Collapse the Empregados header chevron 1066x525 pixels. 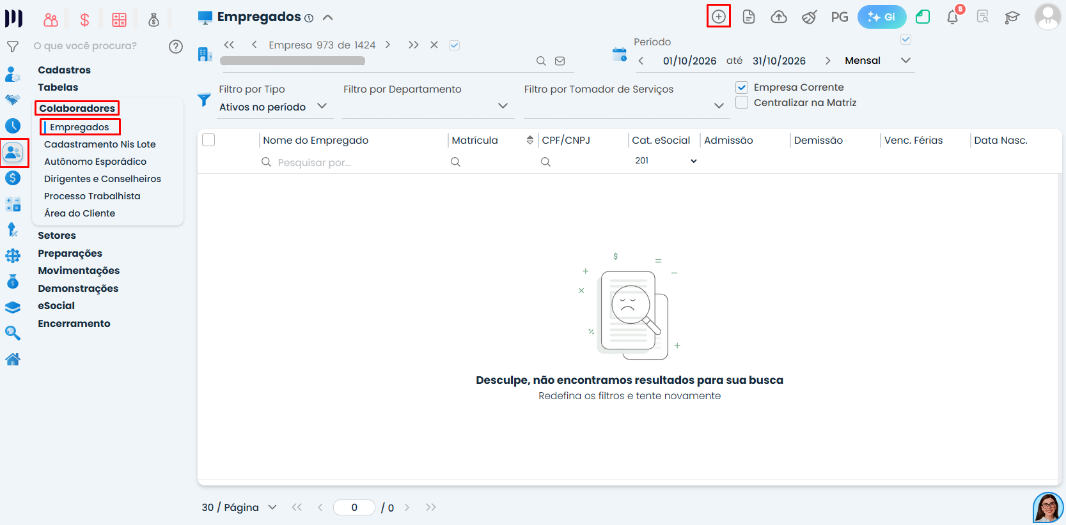(328, 17)
